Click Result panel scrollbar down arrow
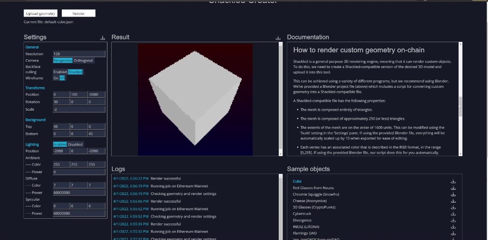Viewport: 488px width, 240px height. click(x=281, y=154)
